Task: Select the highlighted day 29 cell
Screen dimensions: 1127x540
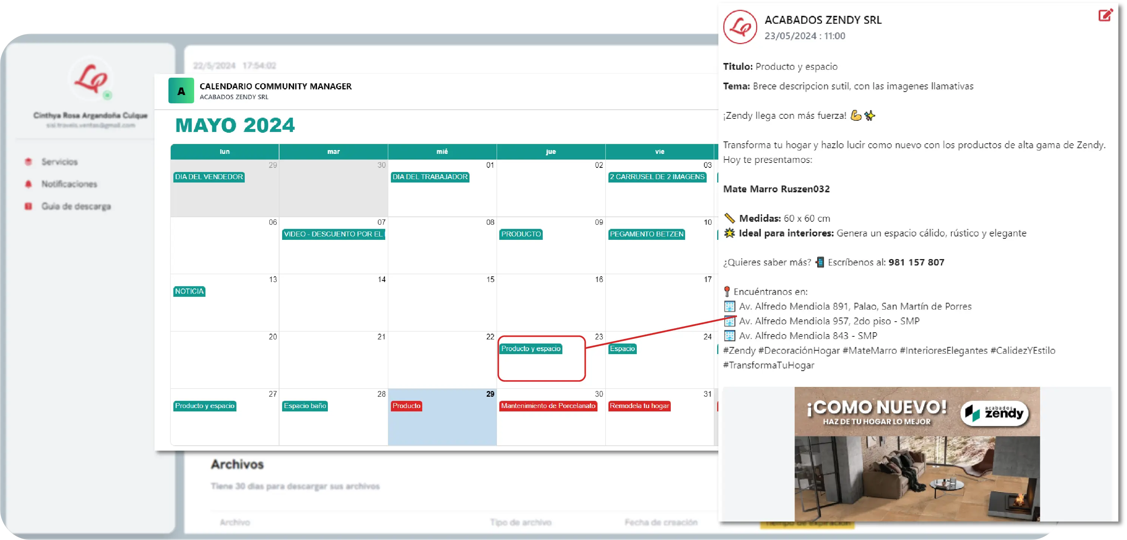Action: (x=442, y=417)
